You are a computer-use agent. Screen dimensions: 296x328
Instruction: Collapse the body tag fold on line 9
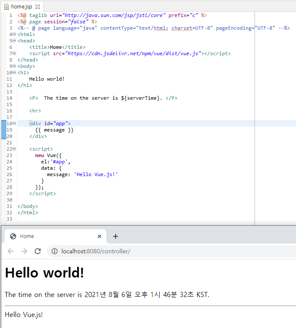(x=14, y=66)
